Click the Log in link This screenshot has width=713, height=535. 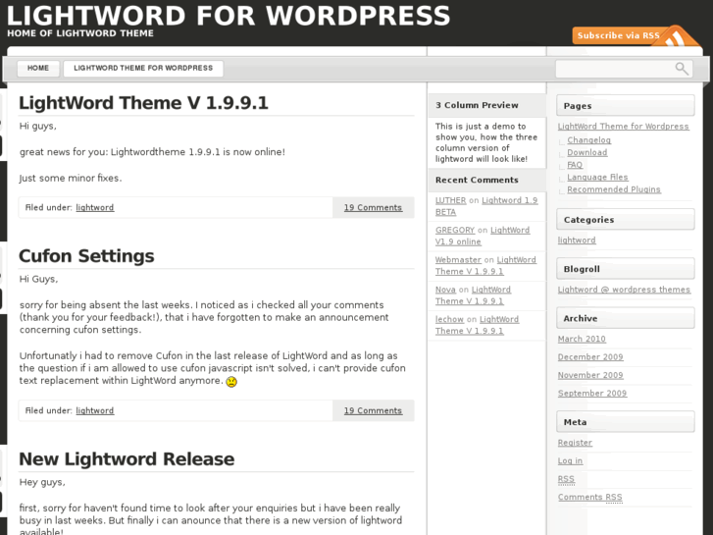tap(570, 460)
